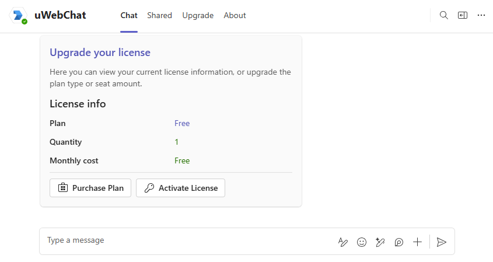Open the Shared tab

click(159, 16)
